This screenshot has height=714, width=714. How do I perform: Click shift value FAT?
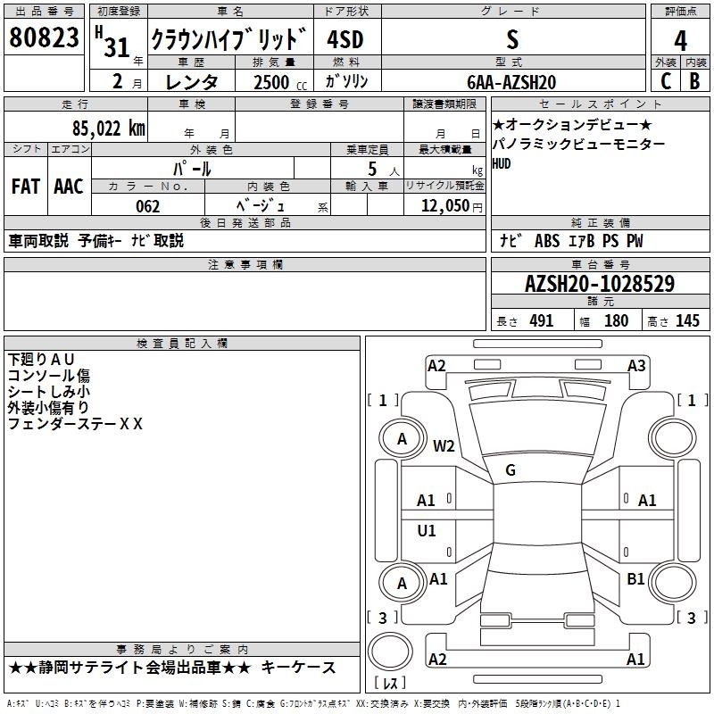tap(26, 187)
